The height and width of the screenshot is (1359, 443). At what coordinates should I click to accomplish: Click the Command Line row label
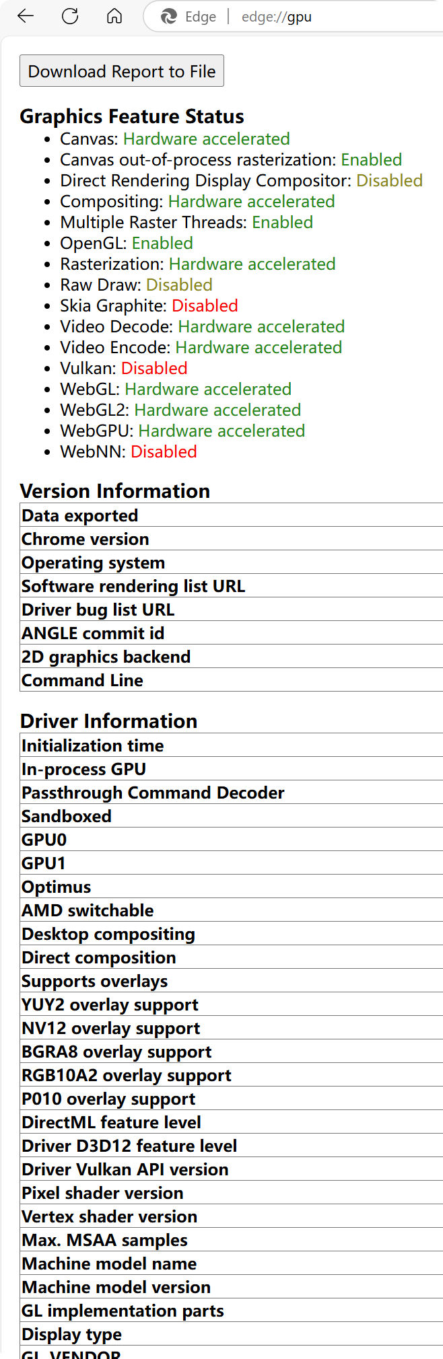pyautogui.click(x=82, y=680)
